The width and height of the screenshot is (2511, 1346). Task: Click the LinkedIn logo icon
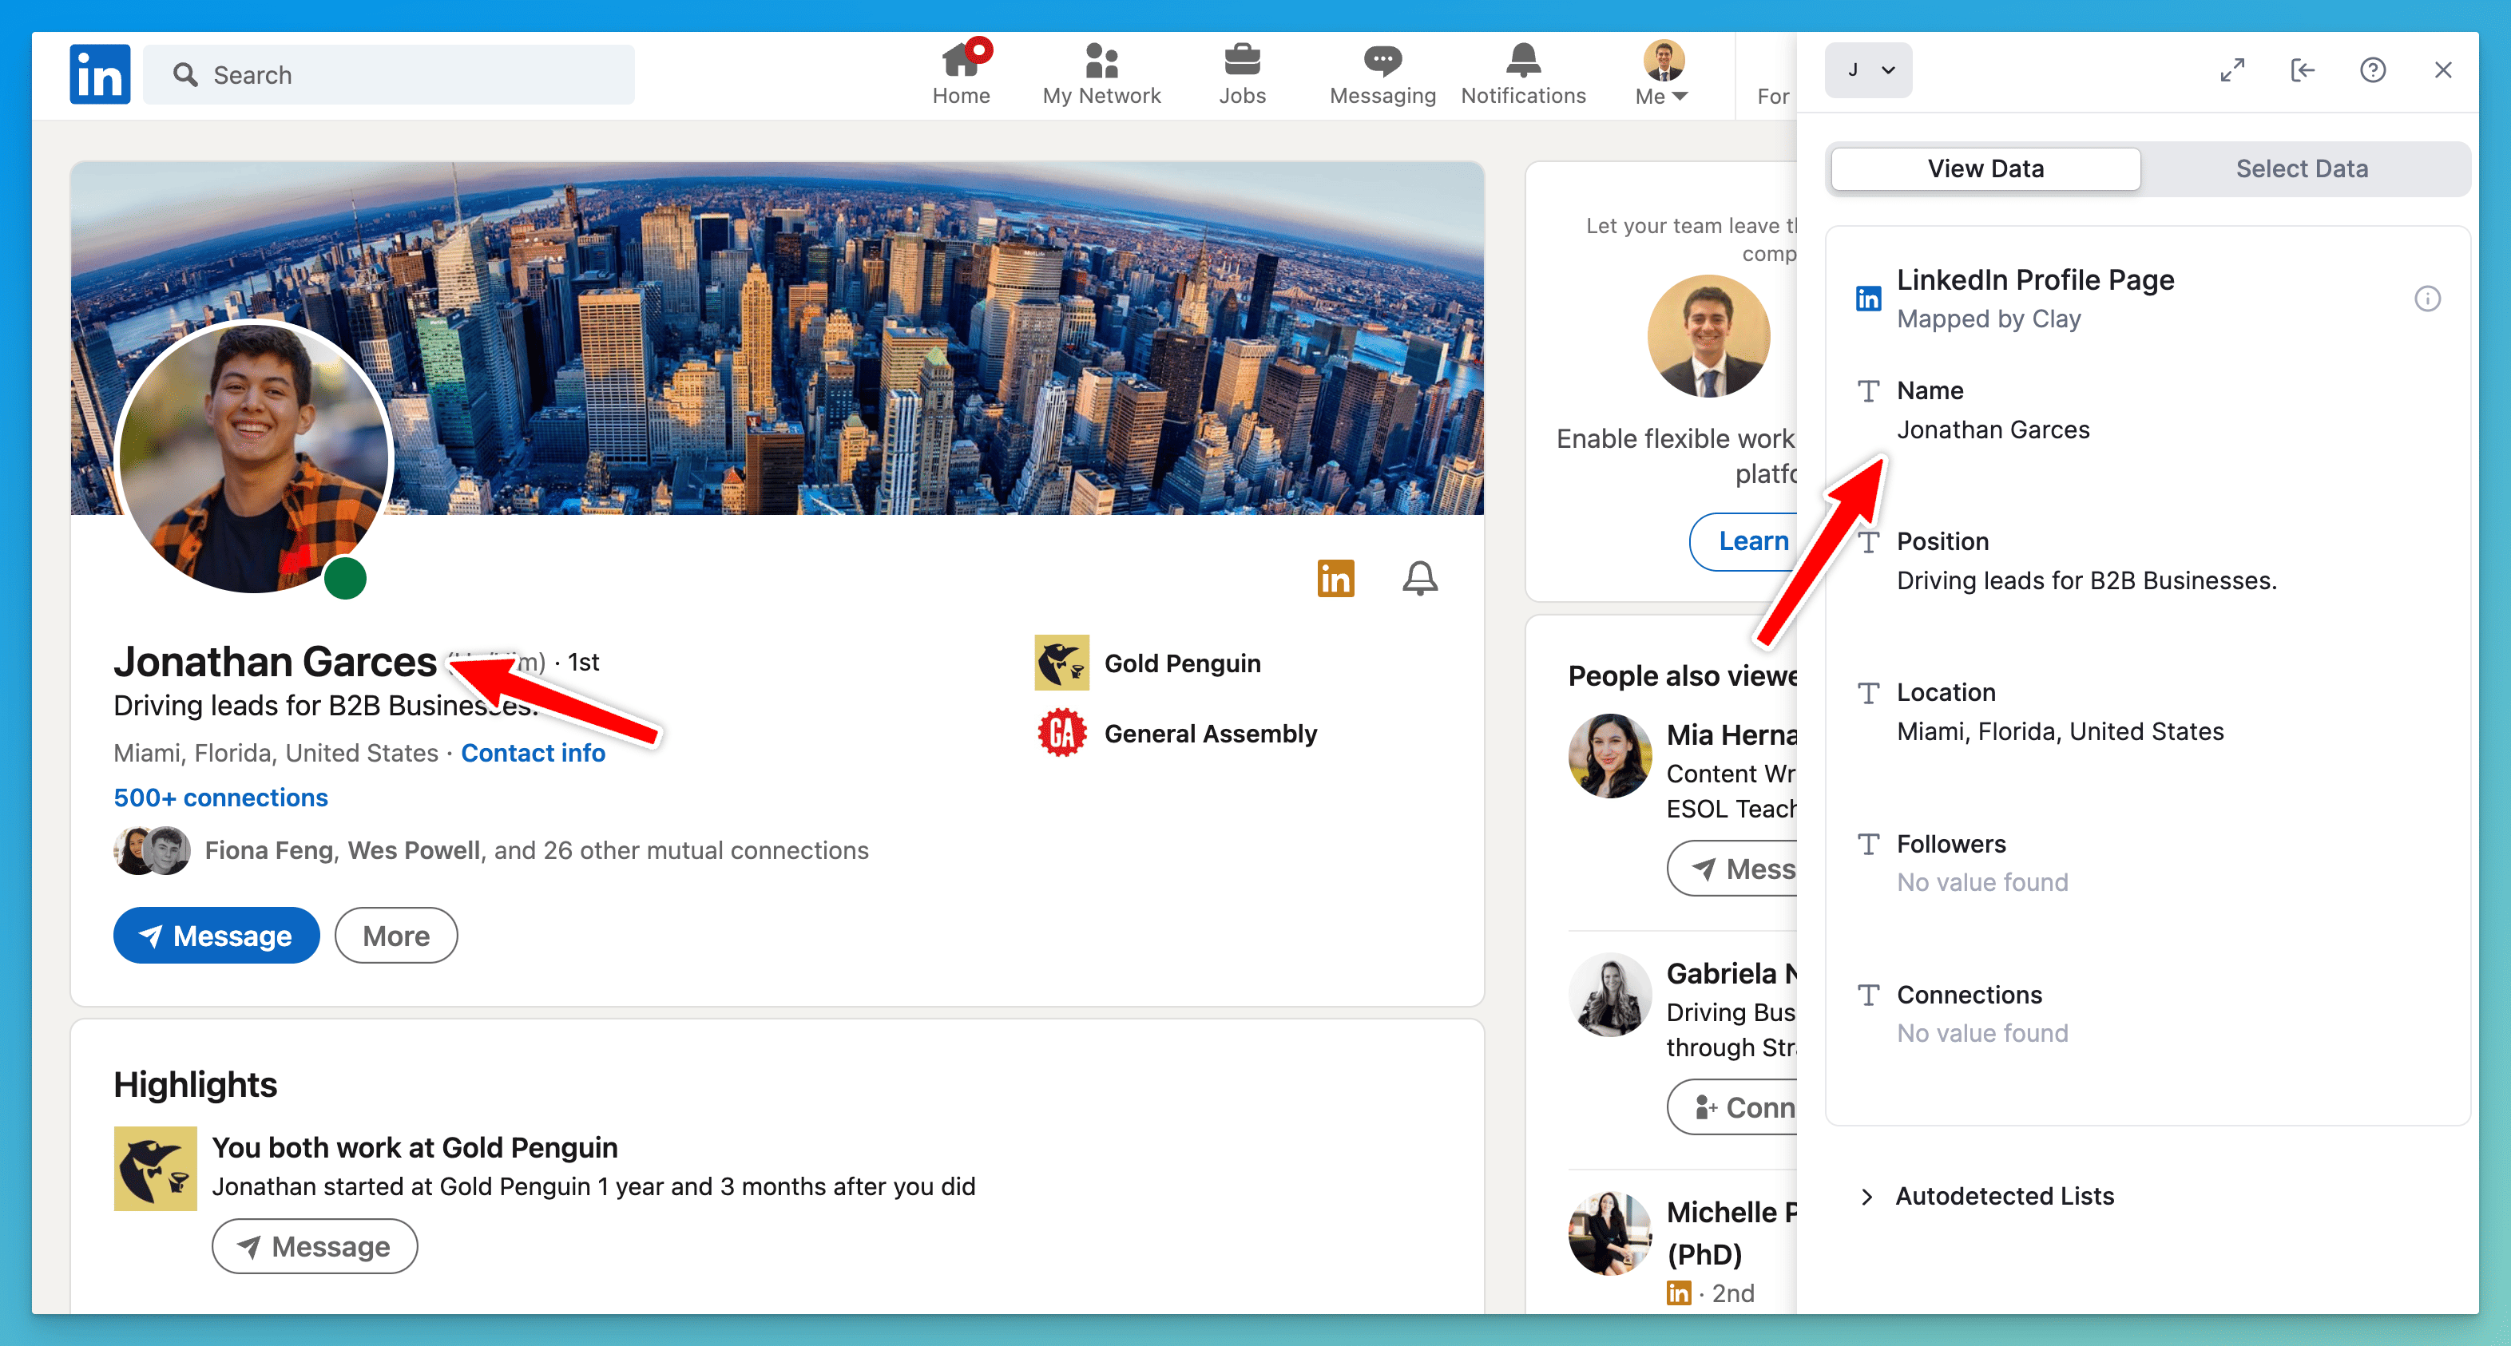pos(99,74)
